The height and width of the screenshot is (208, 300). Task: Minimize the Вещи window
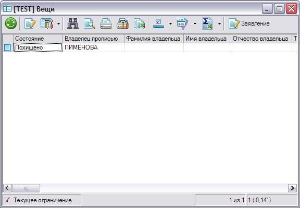(x=267, y=9)
